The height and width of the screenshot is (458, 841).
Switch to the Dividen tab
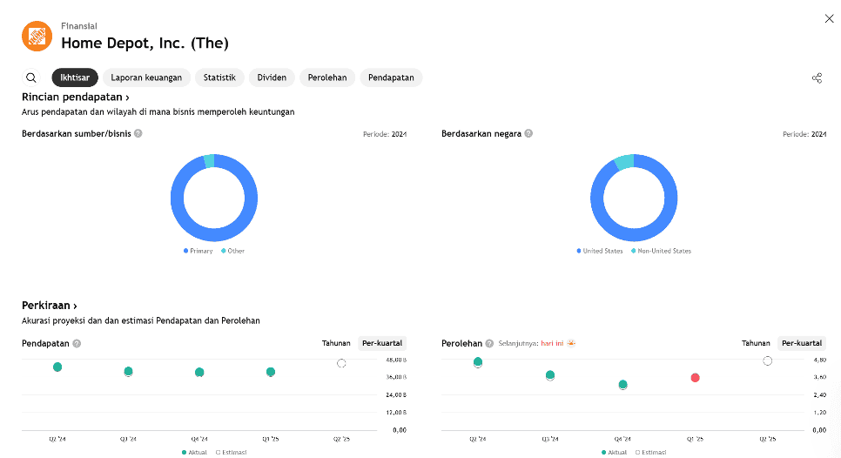[x=272, y=77]
